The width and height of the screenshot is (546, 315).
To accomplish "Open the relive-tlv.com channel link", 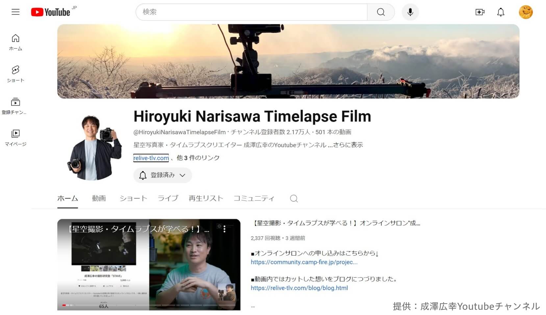I will [151, 158].
